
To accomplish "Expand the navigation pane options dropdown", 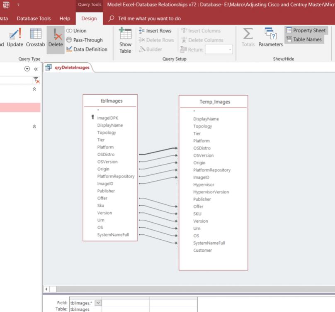I will click(x=27, y=69).
